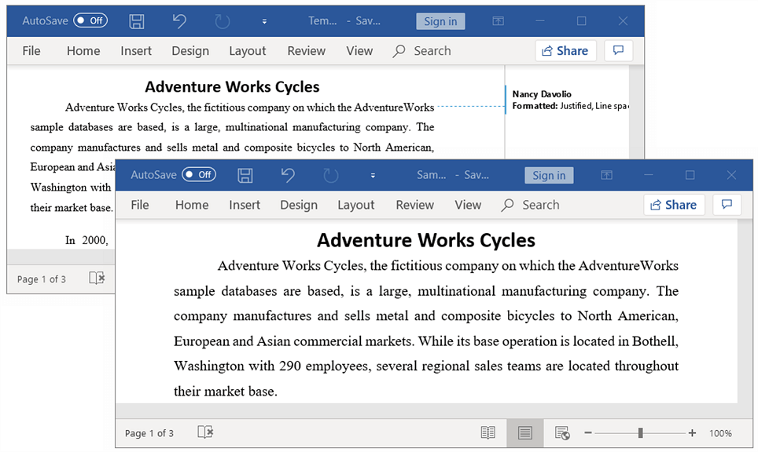Click Save icon in the front Word window
Viewport: 758px width, 452px height.
tap(245, 175)
